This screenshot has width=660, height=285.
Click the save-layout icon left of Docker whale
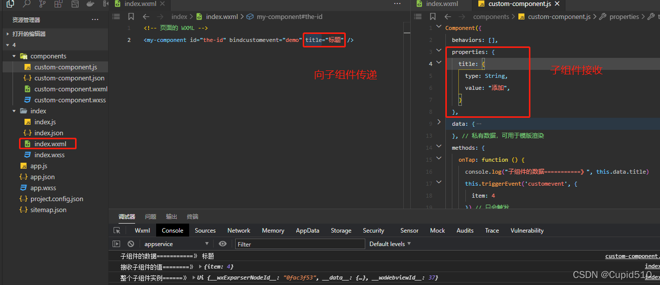tap(75, 4)
